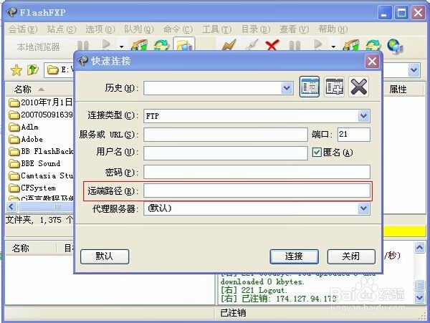This screenshot has width=430, height=323.
Task: Click the 属性 attributes column header
Action: pyautogui.click(x=398, y=90)
